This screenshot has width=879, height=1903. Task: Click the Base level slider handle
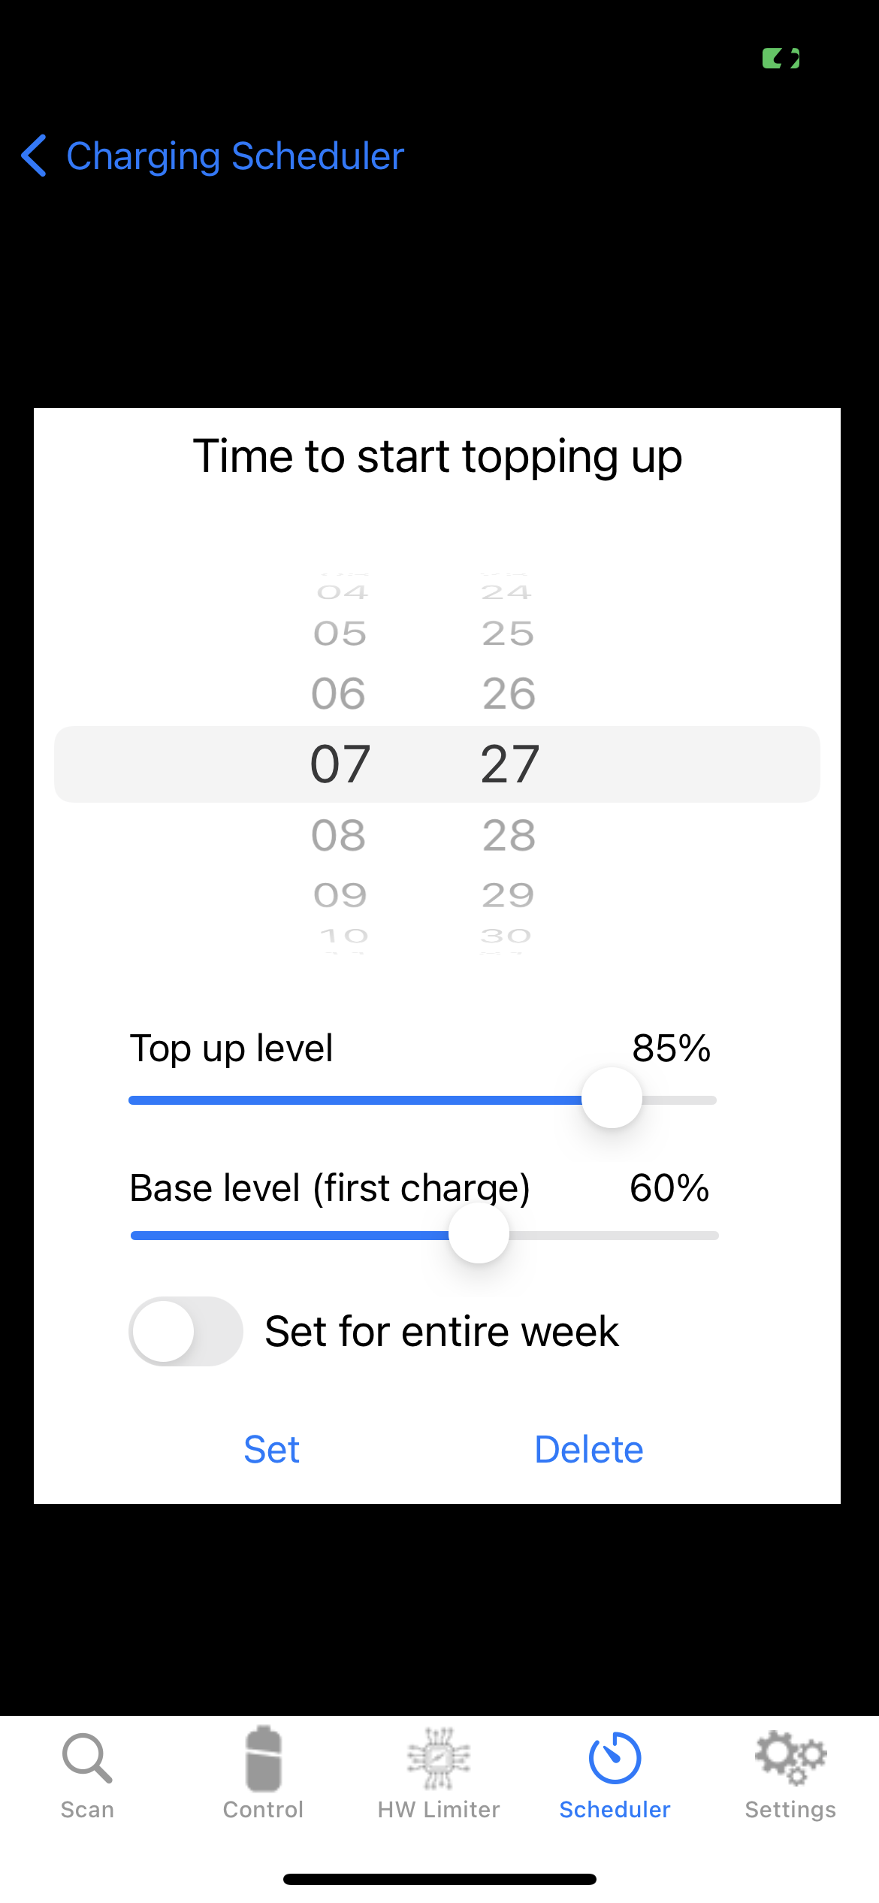pyautogui.click(x=479, y=1233)
